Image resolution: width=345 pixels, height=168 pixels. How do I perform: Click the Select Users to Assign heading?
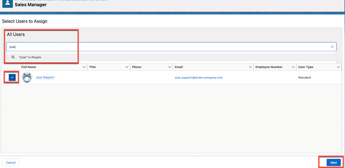coord(24,21)
